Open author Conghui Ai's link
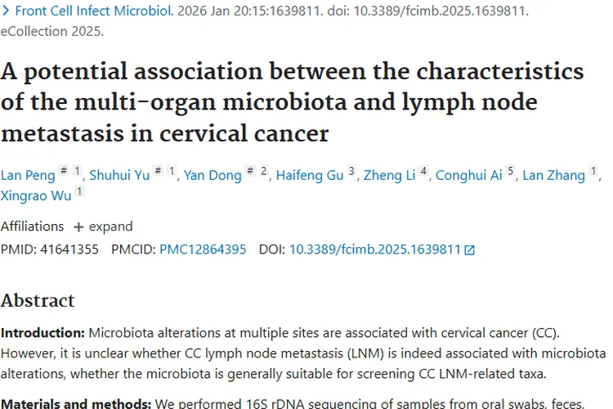 468,175
